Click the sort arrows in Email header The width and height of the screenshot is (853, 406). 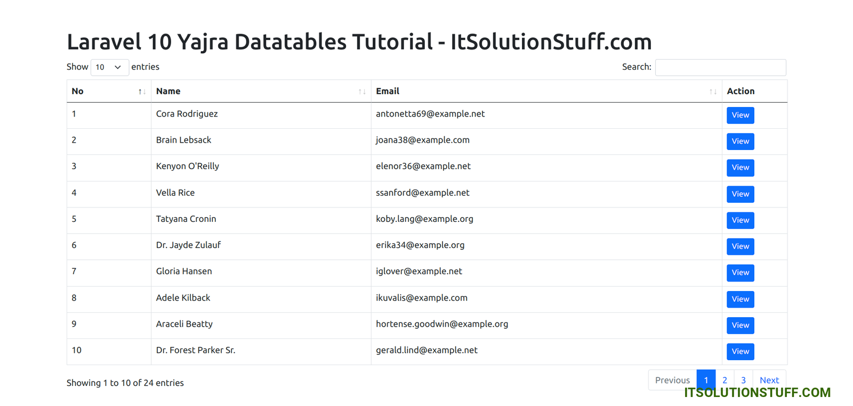(713, 92)
